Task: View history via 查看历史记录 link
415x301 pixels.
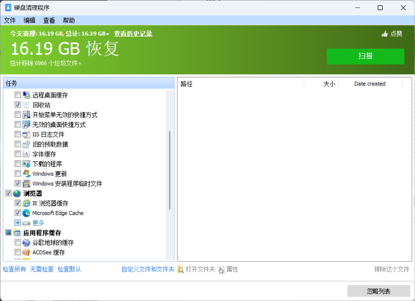Action: coord(133,34)
